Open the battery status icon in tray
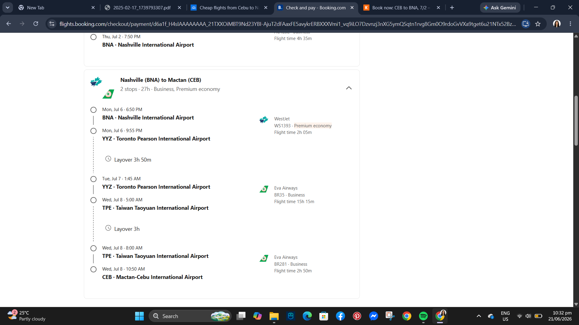Screen dimensions: 579x325 (538, 316)
